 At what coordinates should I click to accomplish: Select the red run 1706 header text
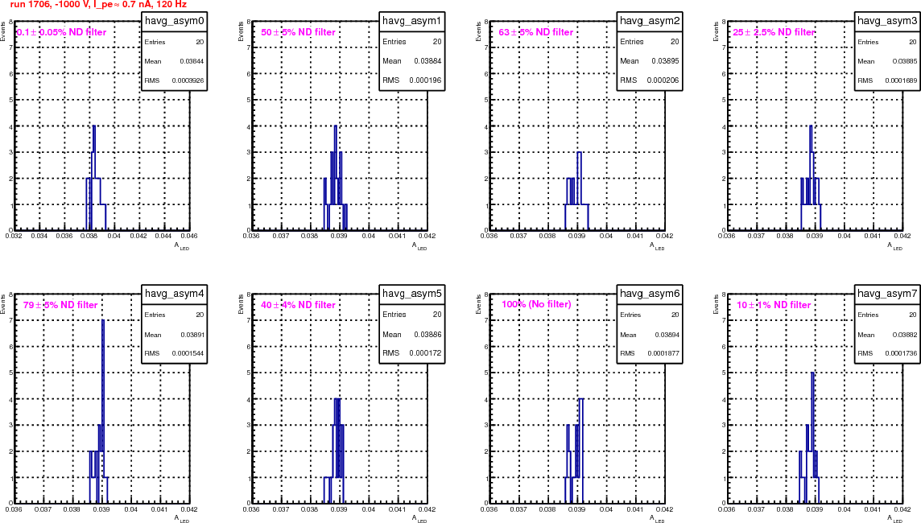pos(99,5)
